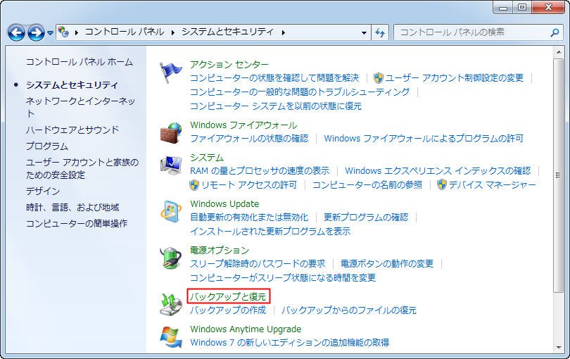The width and height of the screenshot is (570, 359).
Task: Click shield icon beside リモート アクセスの許可
Action: [x=194, y=184]
